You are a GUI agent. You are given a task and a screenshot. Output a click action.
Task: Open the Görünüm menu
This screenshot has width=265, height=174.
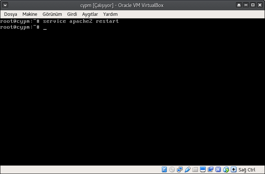click(52, 14)
